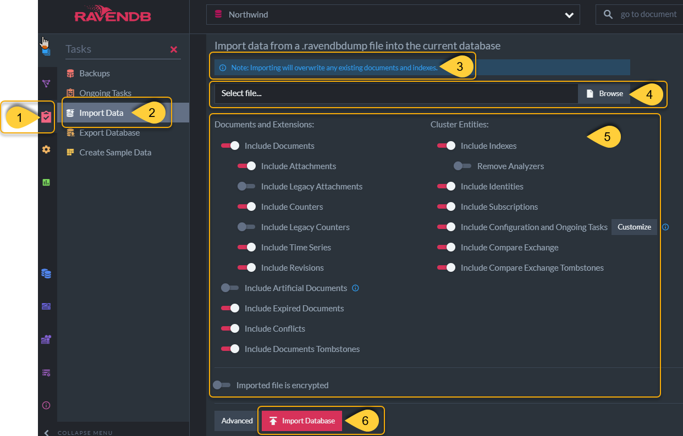This screenshot has width=683, height=436.
Task: Click the info icon next to Artificial Documents
Action: tap(355, 288)
